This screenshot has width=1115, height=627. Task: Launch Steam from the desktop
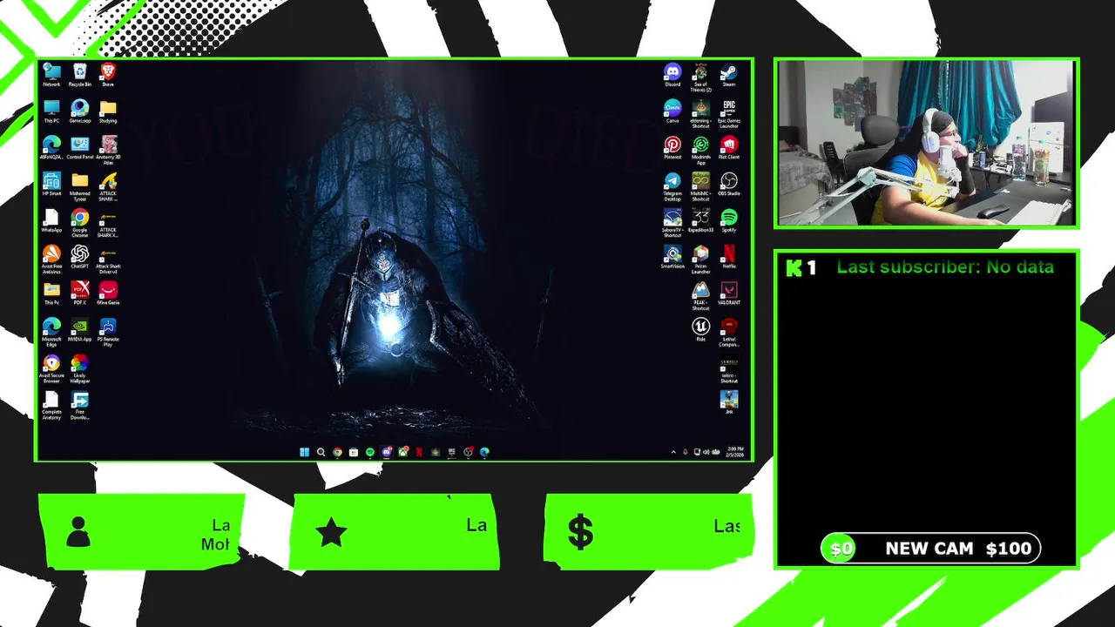729,74
